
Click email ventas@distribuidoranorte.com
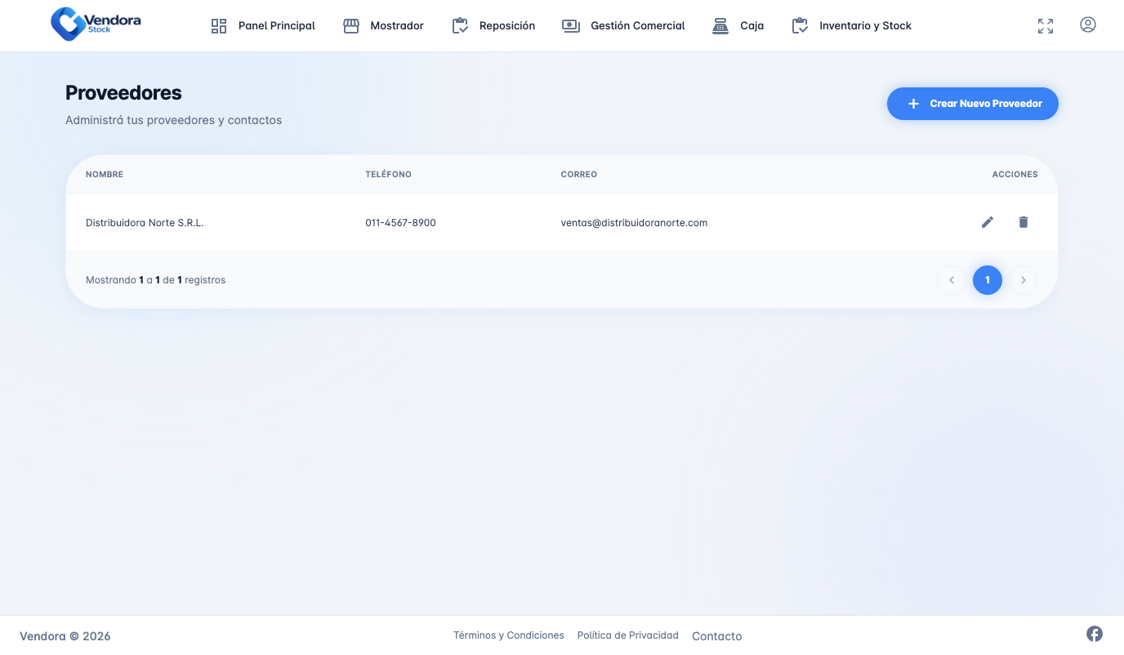click(x=634, y=223)
